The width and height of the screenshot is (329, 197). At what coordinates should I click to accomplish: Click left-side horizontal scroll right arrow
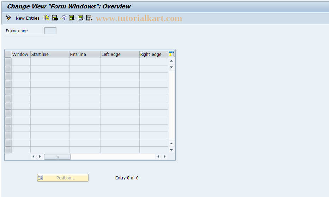(x=40, y=157)
